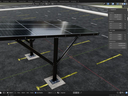The image size is (128, 96).
Task: Toggle the viewport gizmos button
Action: pos(108,4)
